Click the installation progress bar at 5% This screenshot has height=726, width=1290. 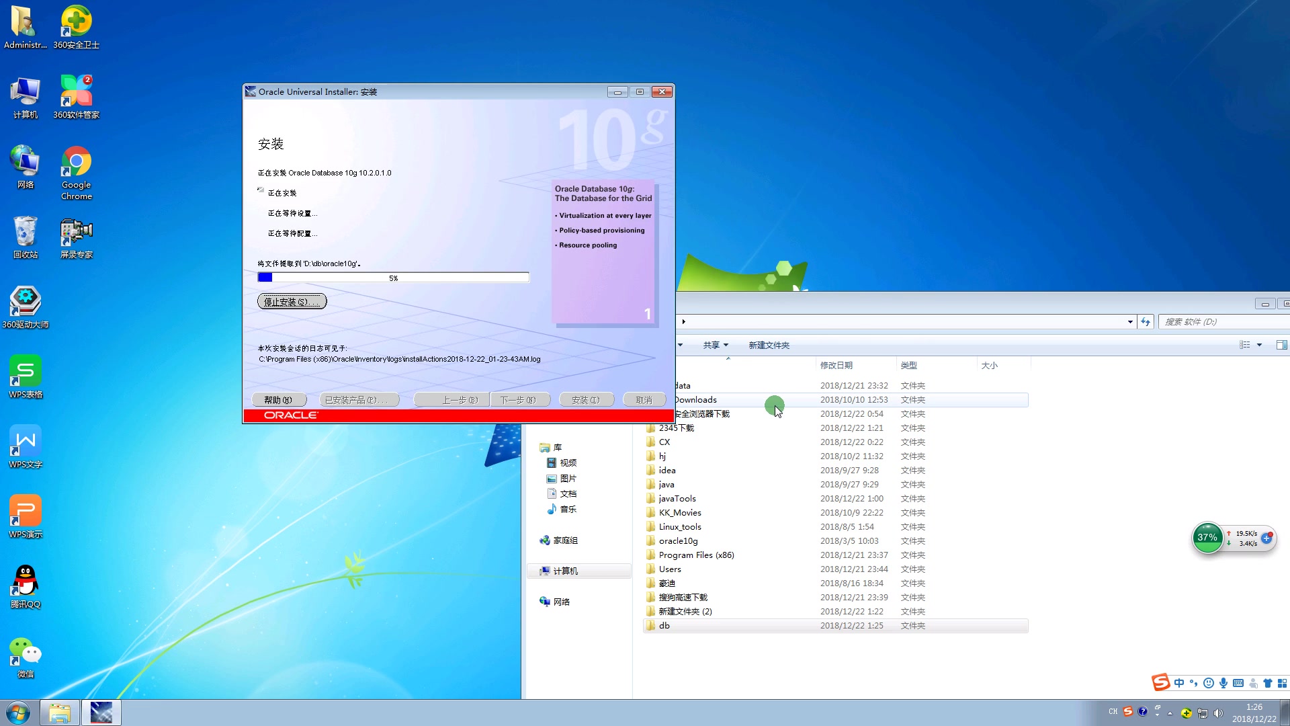394,278
